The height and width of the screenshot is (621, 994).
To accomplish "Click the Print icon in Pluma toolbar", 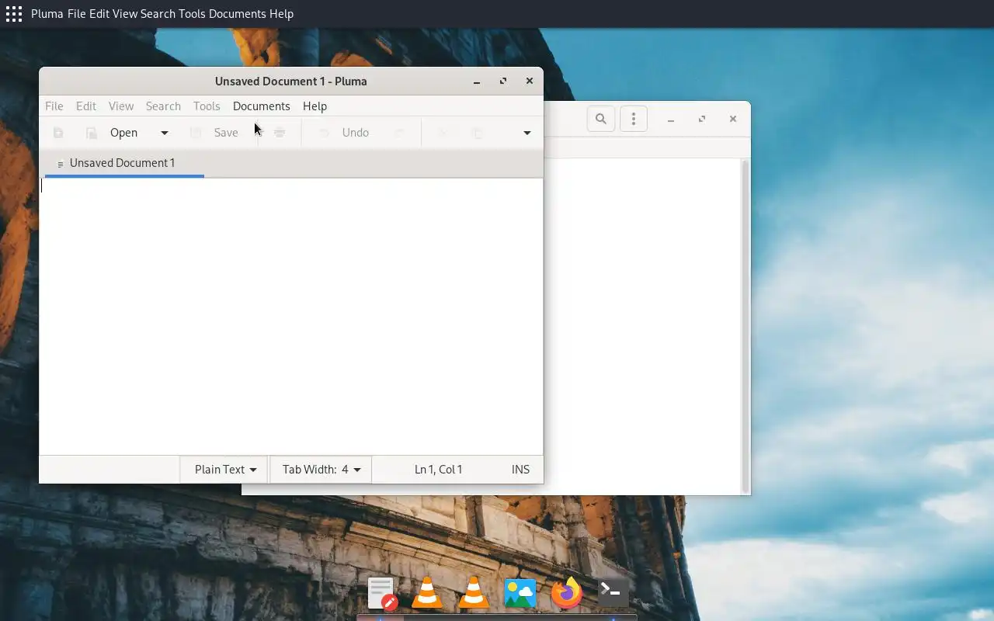I will click(280, 133).
